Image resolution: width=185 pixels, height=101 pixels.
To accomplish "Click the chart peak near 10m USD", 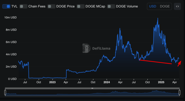I will [158, 18].
